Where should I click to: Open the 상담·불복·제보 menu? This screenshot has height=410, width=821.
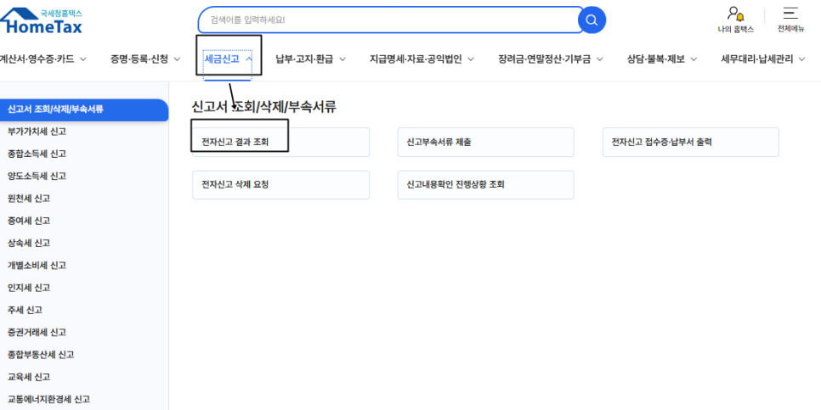point(656,59)
